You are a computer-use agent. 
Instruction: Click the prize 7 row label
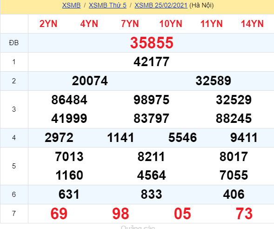(14, 214)
